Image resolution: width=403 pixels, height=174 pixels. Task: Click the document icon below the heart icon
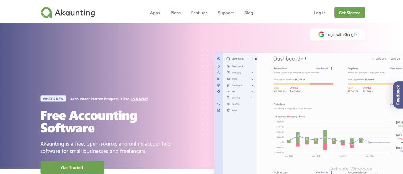219,110
